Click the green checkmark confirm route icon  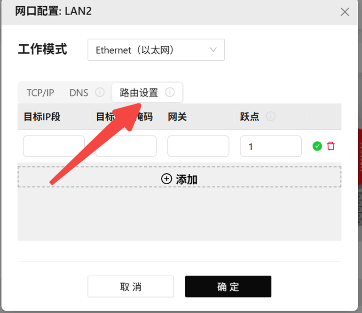pyautogui.click(x=317, y=146)
